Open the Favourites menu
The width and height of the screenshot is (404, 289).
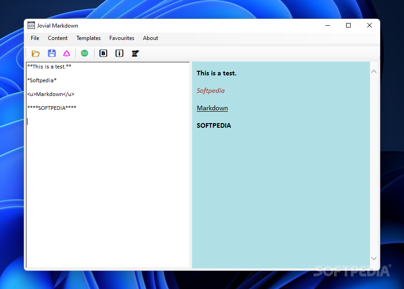(122, 38)
